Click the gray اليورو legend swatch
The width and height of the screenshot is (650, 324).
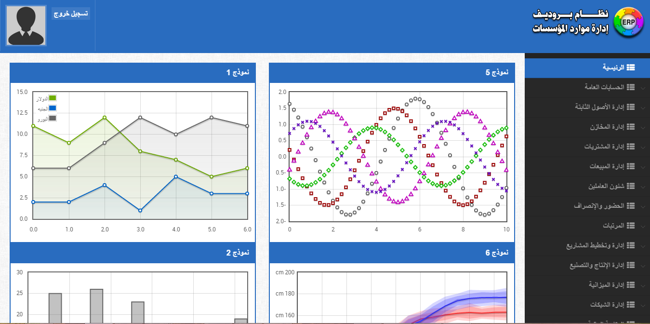[53, 119]
